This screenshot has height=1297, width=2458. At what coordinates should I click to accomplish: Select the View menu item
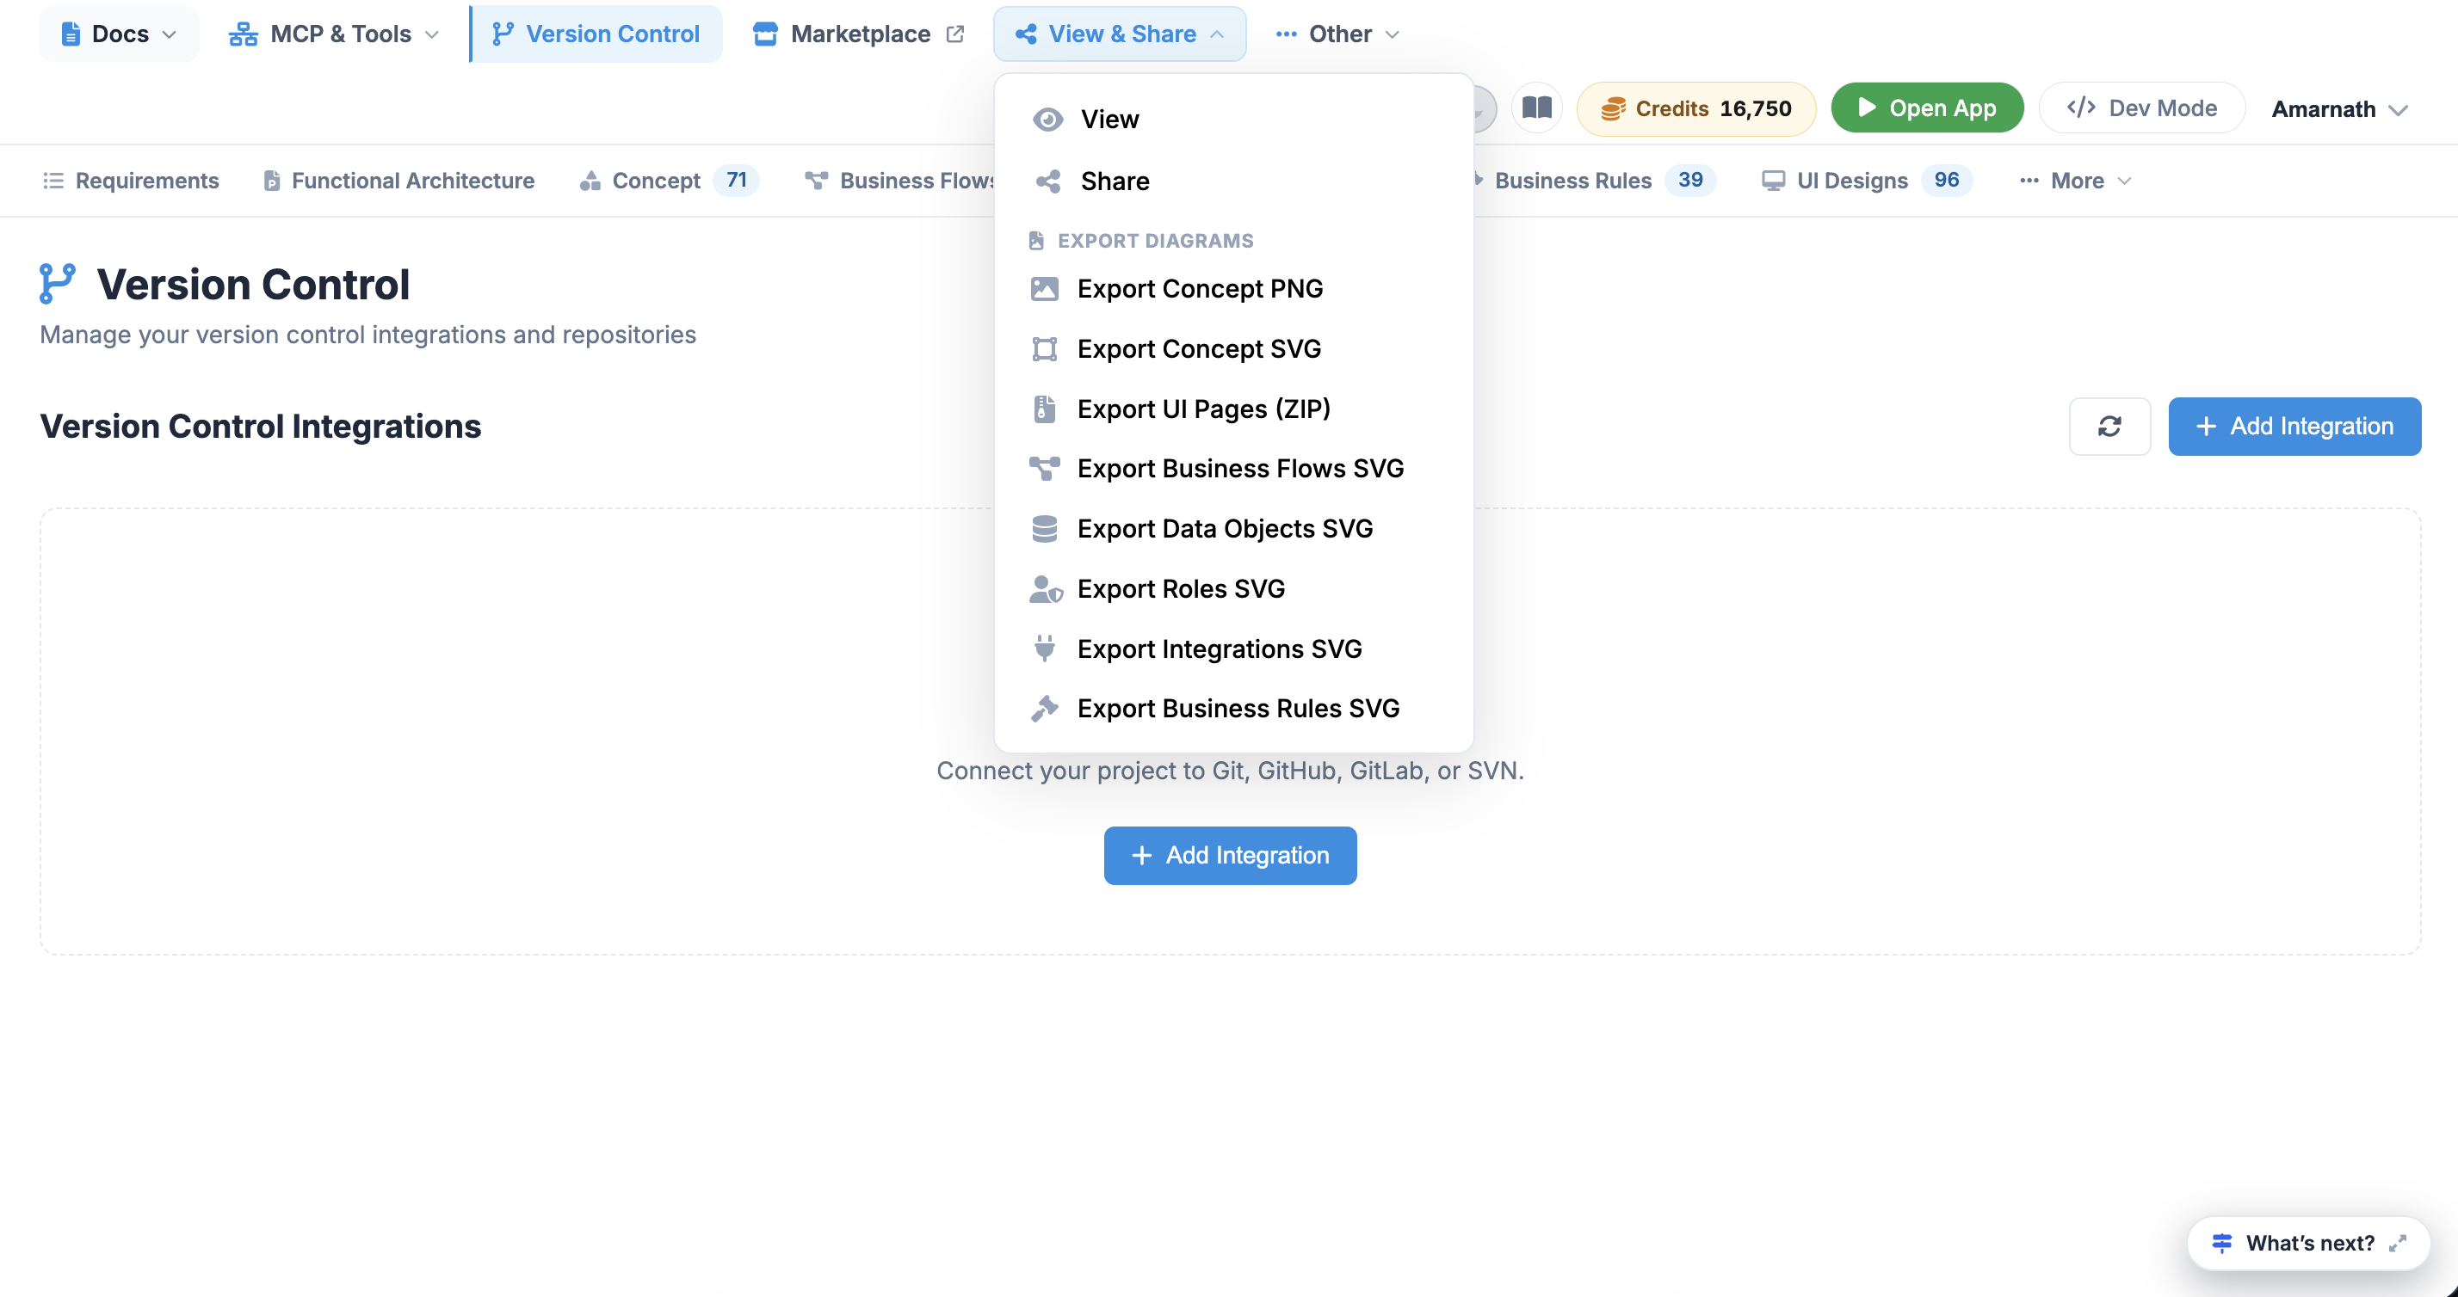pos(1234,120)
